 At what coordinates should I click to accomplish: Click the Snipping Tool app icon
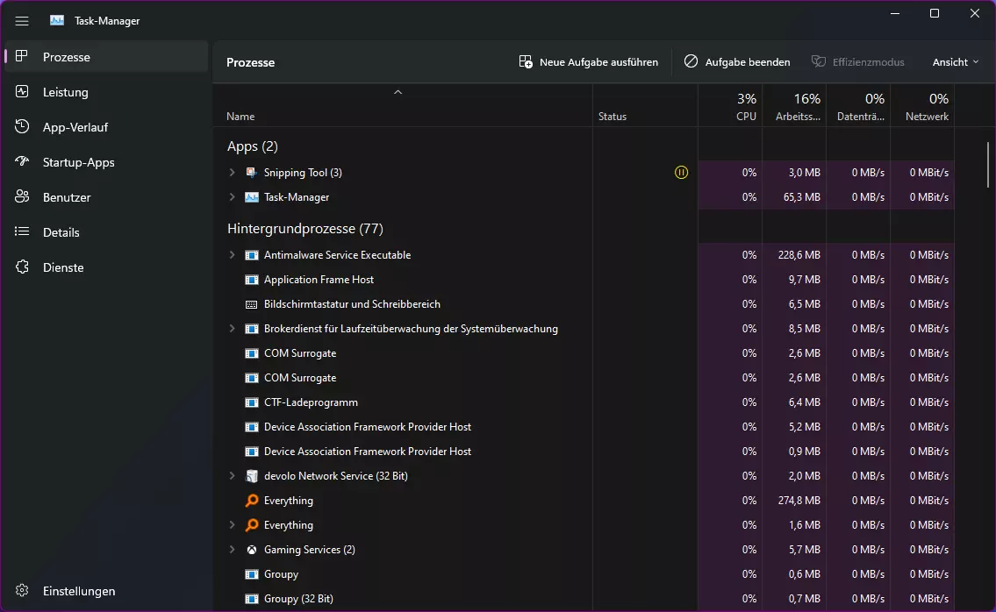(x=252, y=172)
